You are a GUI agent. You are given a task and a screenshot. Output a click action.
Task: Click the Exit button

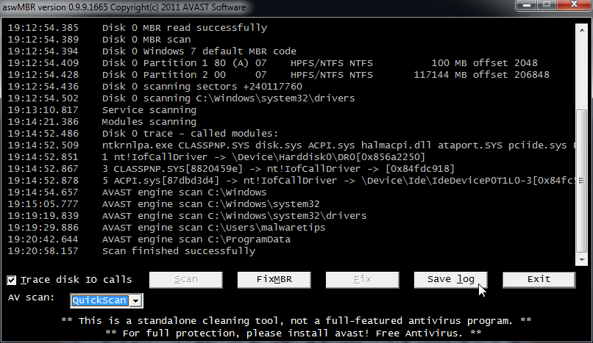[x=539, y=280]
